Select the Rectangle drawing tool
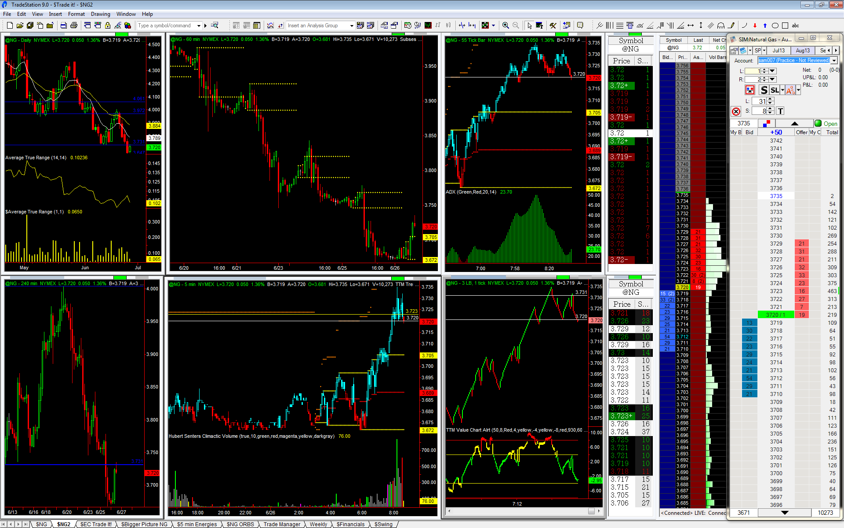This screenshot has height=528, width=844. pos(785,26)
